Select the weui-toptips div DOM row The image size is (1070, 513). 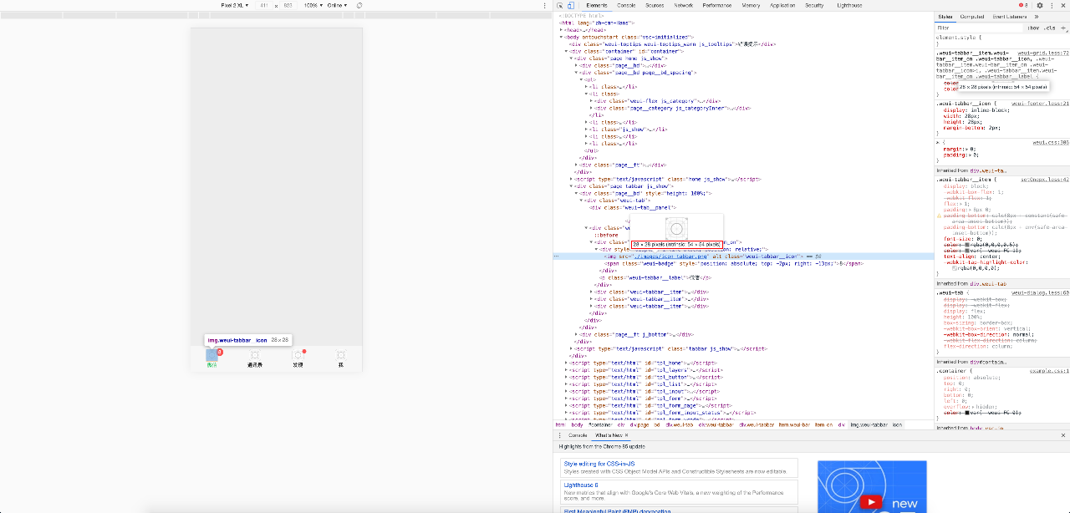743,43
